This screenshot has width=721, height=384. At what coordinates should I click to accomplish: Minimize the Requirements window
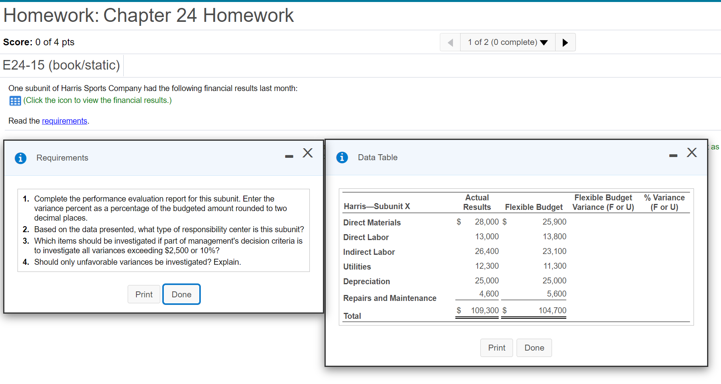pyautogui.click(x=288, y=157)
